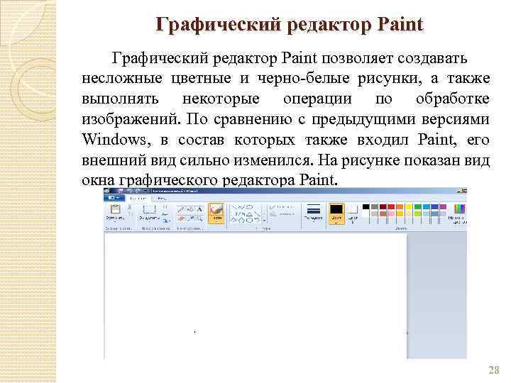Click the Cut scissors icon
The height and width of the screenshot is (383, 511).
tap(129, 207)
